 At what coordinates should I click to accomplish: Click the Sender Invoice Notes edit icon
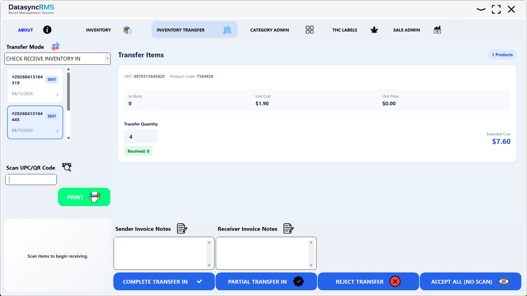coord(182,228)
